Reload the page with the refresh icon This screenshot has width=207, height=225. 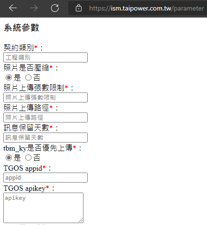click(x=55, y=8)
